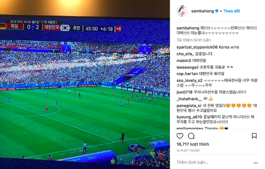Focus the Thêm bình luận comment field
The image size is (265, 169).
point(214,163)
